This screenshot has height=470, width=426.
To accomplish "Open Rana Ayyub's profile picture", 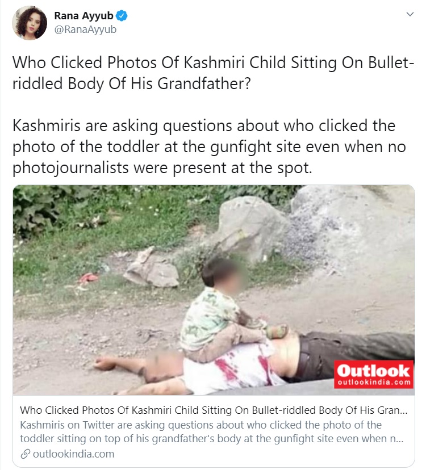I will point(30,23).
